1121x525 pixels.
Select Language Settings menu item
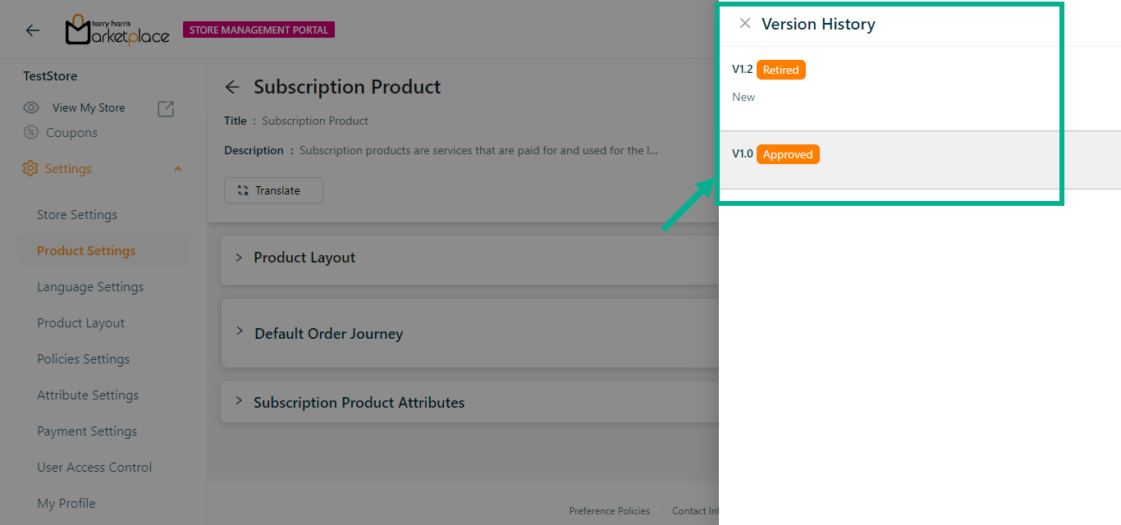point(90,287)
